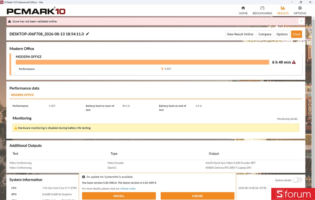The width and height of the screenshot is (315, 200).
Task: Click the PCMark app icon in title bar
Action: click(x=2, y=2)
